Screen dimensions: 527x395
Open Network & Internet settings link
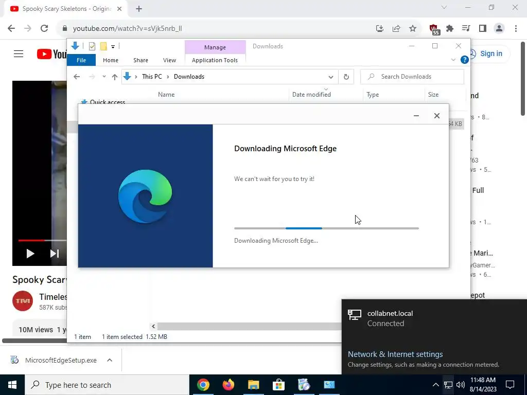point(395,354)
